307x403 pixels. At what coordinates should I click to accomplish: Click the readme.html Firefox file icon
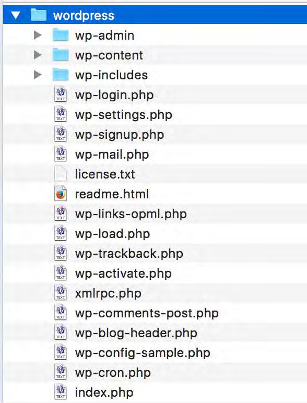pos(61,194)
